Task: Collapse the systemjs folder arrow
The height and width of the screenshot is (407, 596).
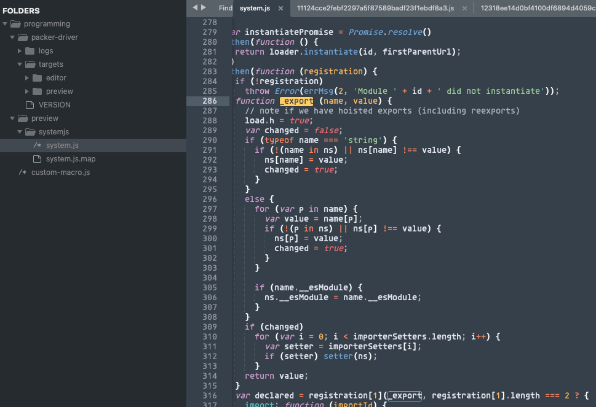Action: [x=20, y=132]
